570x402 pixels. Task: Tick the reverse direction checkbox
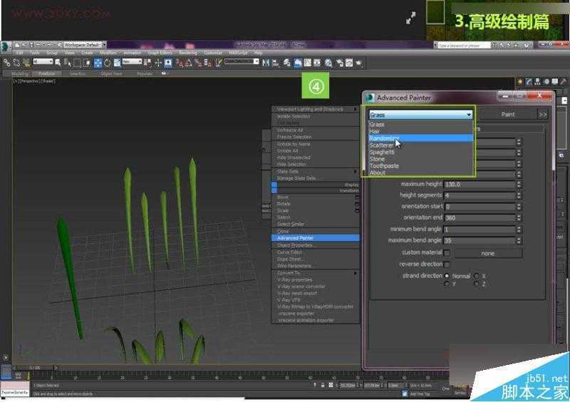(447, 264)
